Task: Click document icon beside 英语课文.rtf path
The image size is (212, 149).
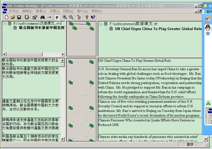Action: tap(106, 24)
